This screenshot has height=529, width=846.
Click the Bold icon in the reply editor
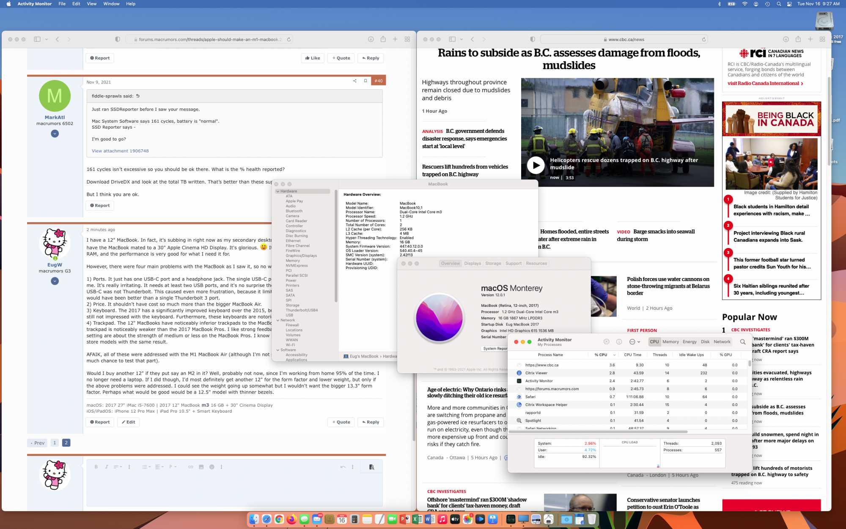[96, 467]
